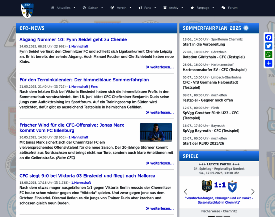Open 1.Mannschaft tag of Mallorca article
The image size is (275, 217).
pyautogui.click(x=81, y=183)
